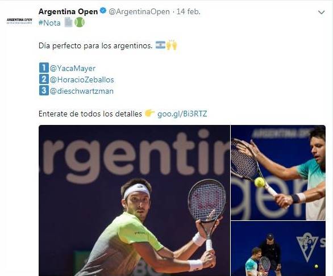Image resolution: width=333 pixels, height=276 pixels.
Task: Expand the tweet options chevron
Action: pos(321,12)
